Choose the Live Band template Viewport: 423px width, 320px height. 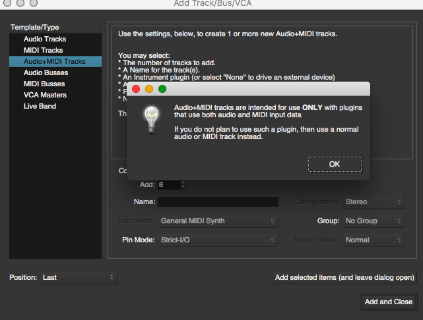39,106
